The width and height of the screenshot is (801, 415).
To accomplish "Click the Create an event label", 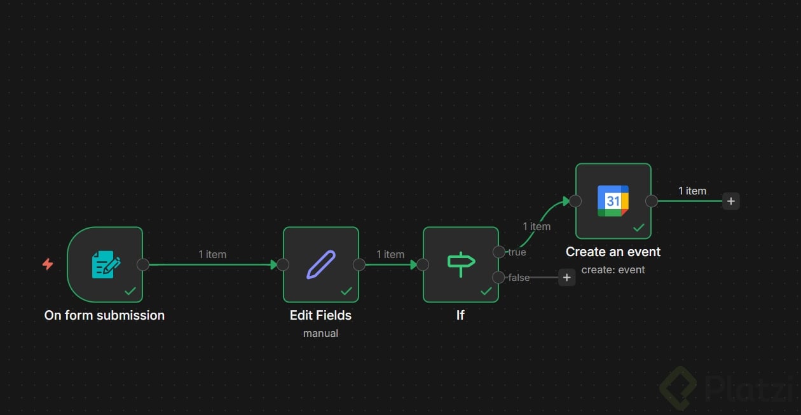I will 613,252.
